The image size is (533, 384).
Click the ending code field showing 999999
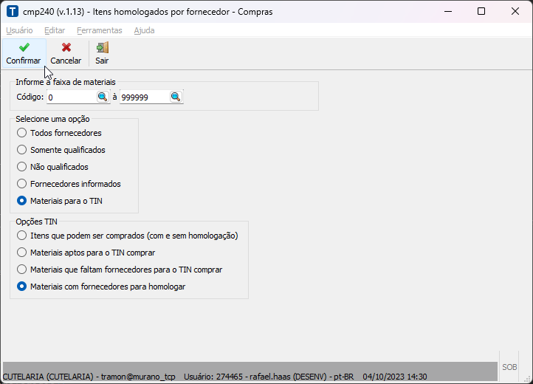point(144,97)
